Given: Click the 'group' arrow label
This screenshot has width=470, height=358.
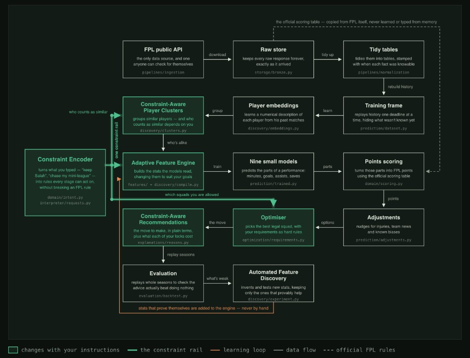Looking at the screenshot, I should 217,111.
